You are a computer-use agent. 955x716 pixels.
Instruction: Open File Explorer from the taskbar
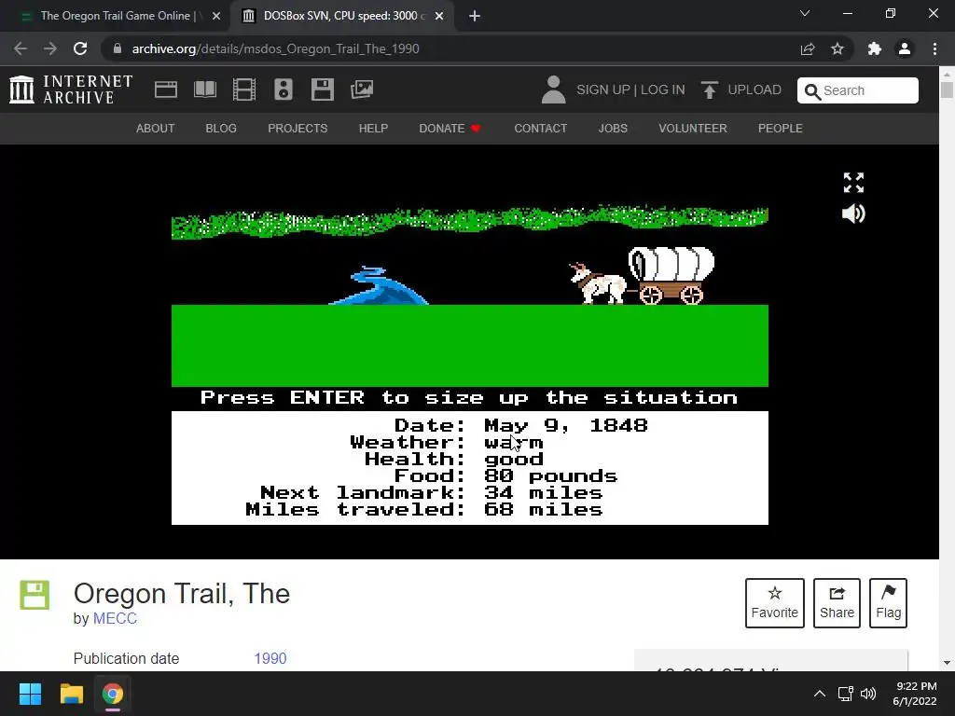pyautogui.click(x=71, y=694)
